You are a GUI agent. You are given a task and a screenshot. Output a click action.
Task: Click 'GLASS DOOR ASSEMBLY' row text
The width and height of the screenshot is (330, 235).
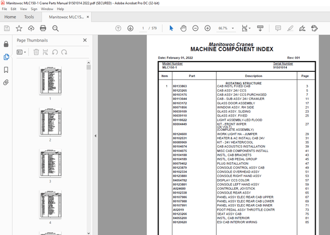click(x=236, y=103)
